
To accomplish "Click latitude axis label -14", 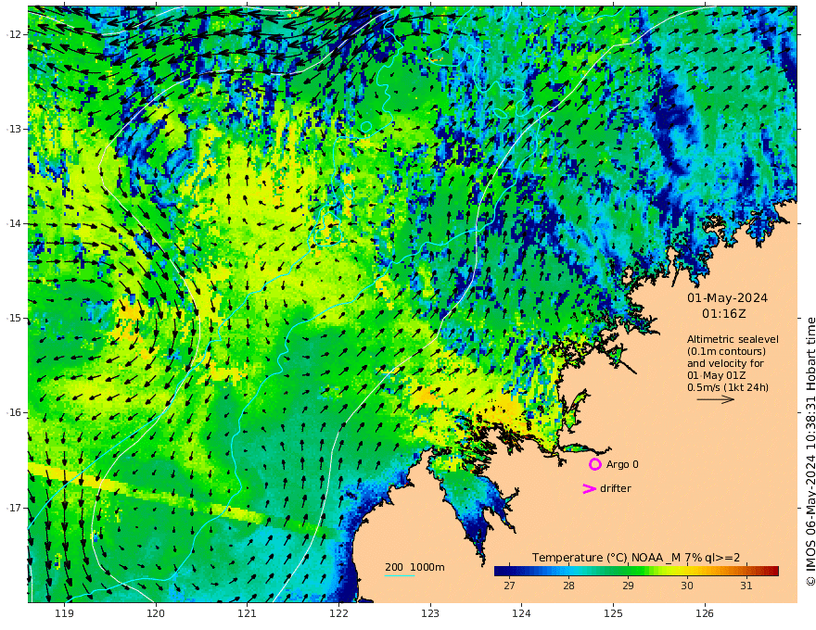I will [14, 223].
